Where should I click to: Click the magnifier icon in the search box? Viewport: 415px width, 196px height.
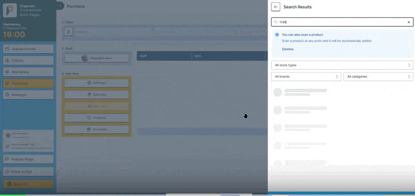point(276,22)
